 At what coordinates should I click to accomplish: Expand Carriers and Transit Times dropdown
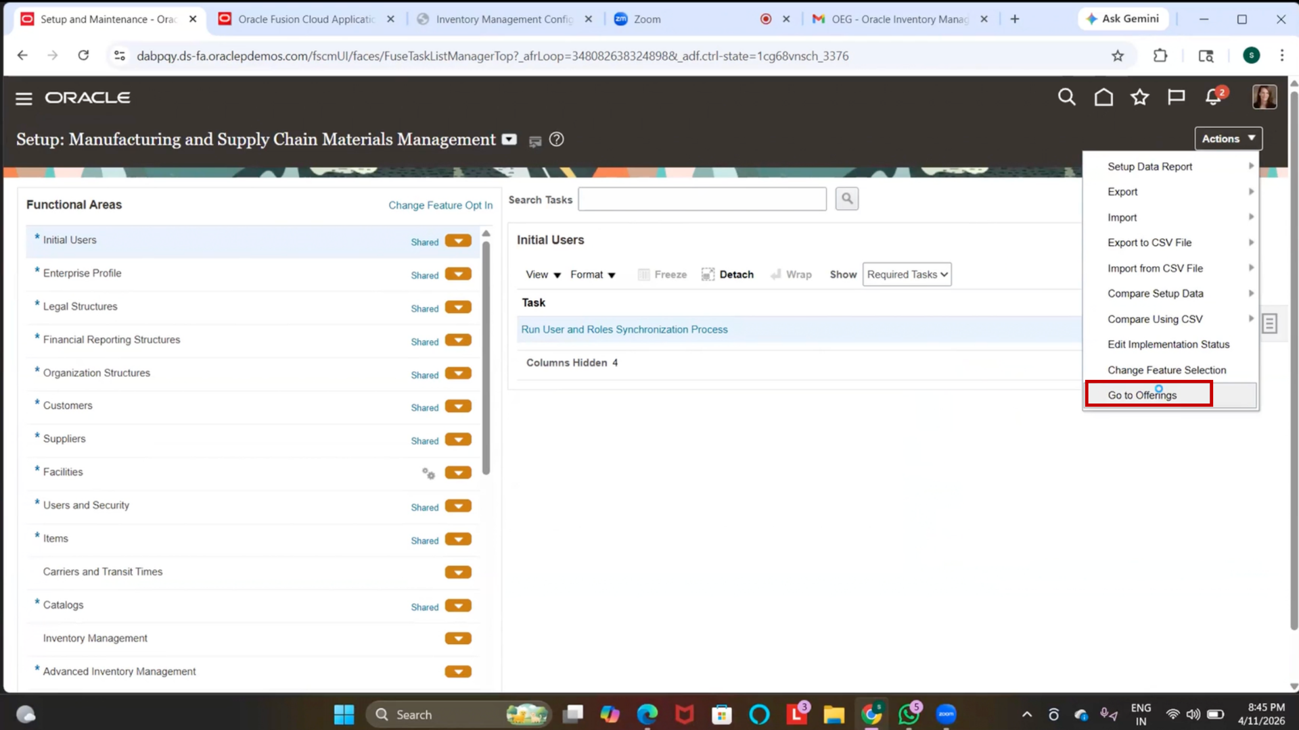point(458,573)
